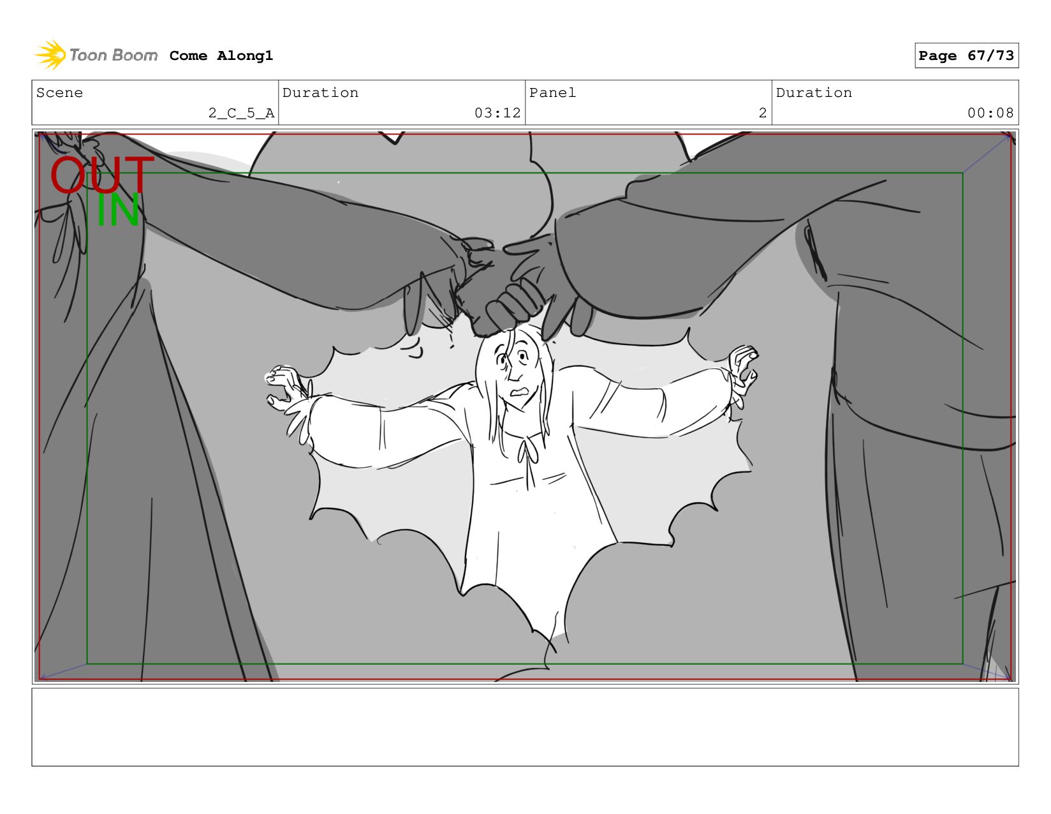Viewport: 1051px width, 814px height.
Task: Click the panel number '2'
Action: [x=762, y=113]
